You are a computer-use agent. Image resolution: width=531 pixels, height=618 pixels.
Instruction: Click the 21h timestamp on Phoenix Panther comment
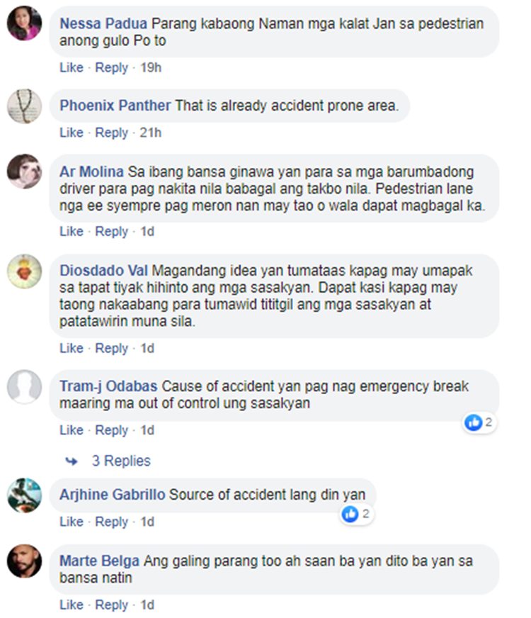click(150, 133)
